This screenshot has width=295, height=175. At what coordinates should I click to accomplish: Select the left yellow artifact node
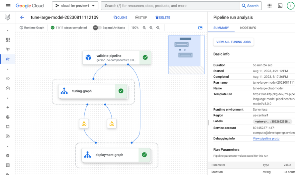pos(84,124)
